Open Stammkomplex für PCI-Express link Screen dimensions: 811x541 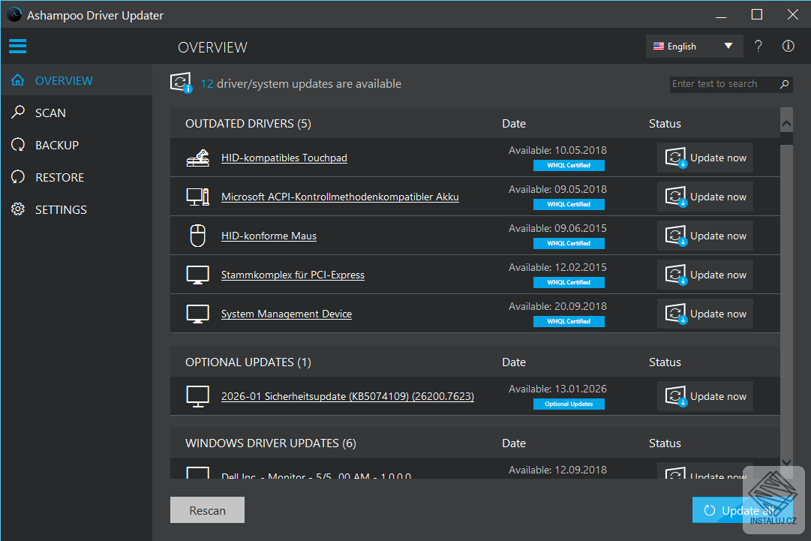click(x=293, y=275)
